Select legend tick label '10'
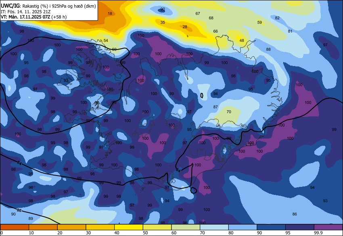 31,233
